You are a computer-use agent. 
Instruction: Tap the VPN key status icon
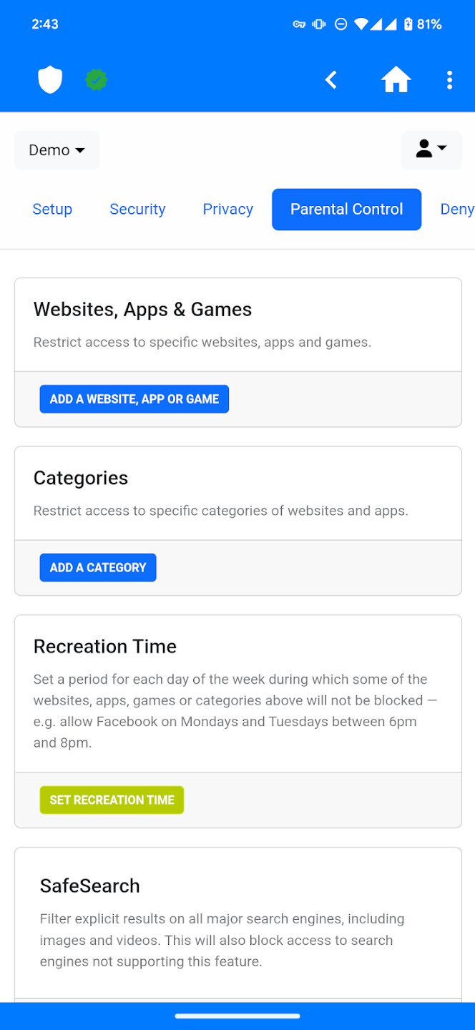click(x=299, y=24)
